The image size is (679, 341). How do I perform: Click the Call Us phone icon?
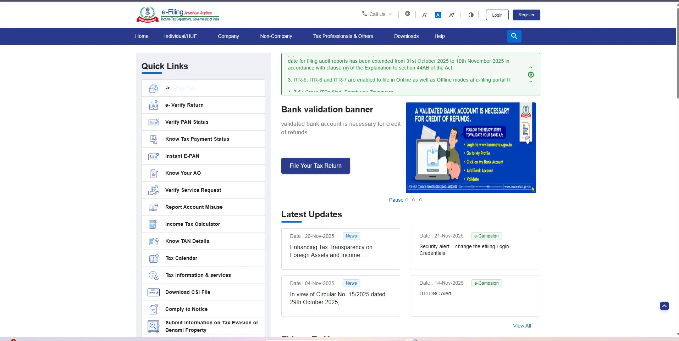point(364,14)
